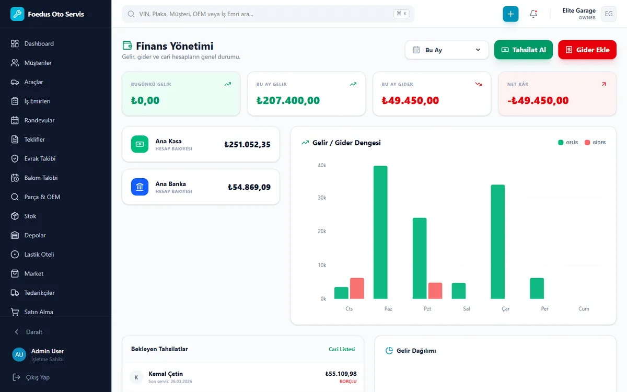Image resolution: width=627 pixels, height=392 pixels.
Task: Click the Gelir Dağılımı panel heading
Action: coord(416,351)
